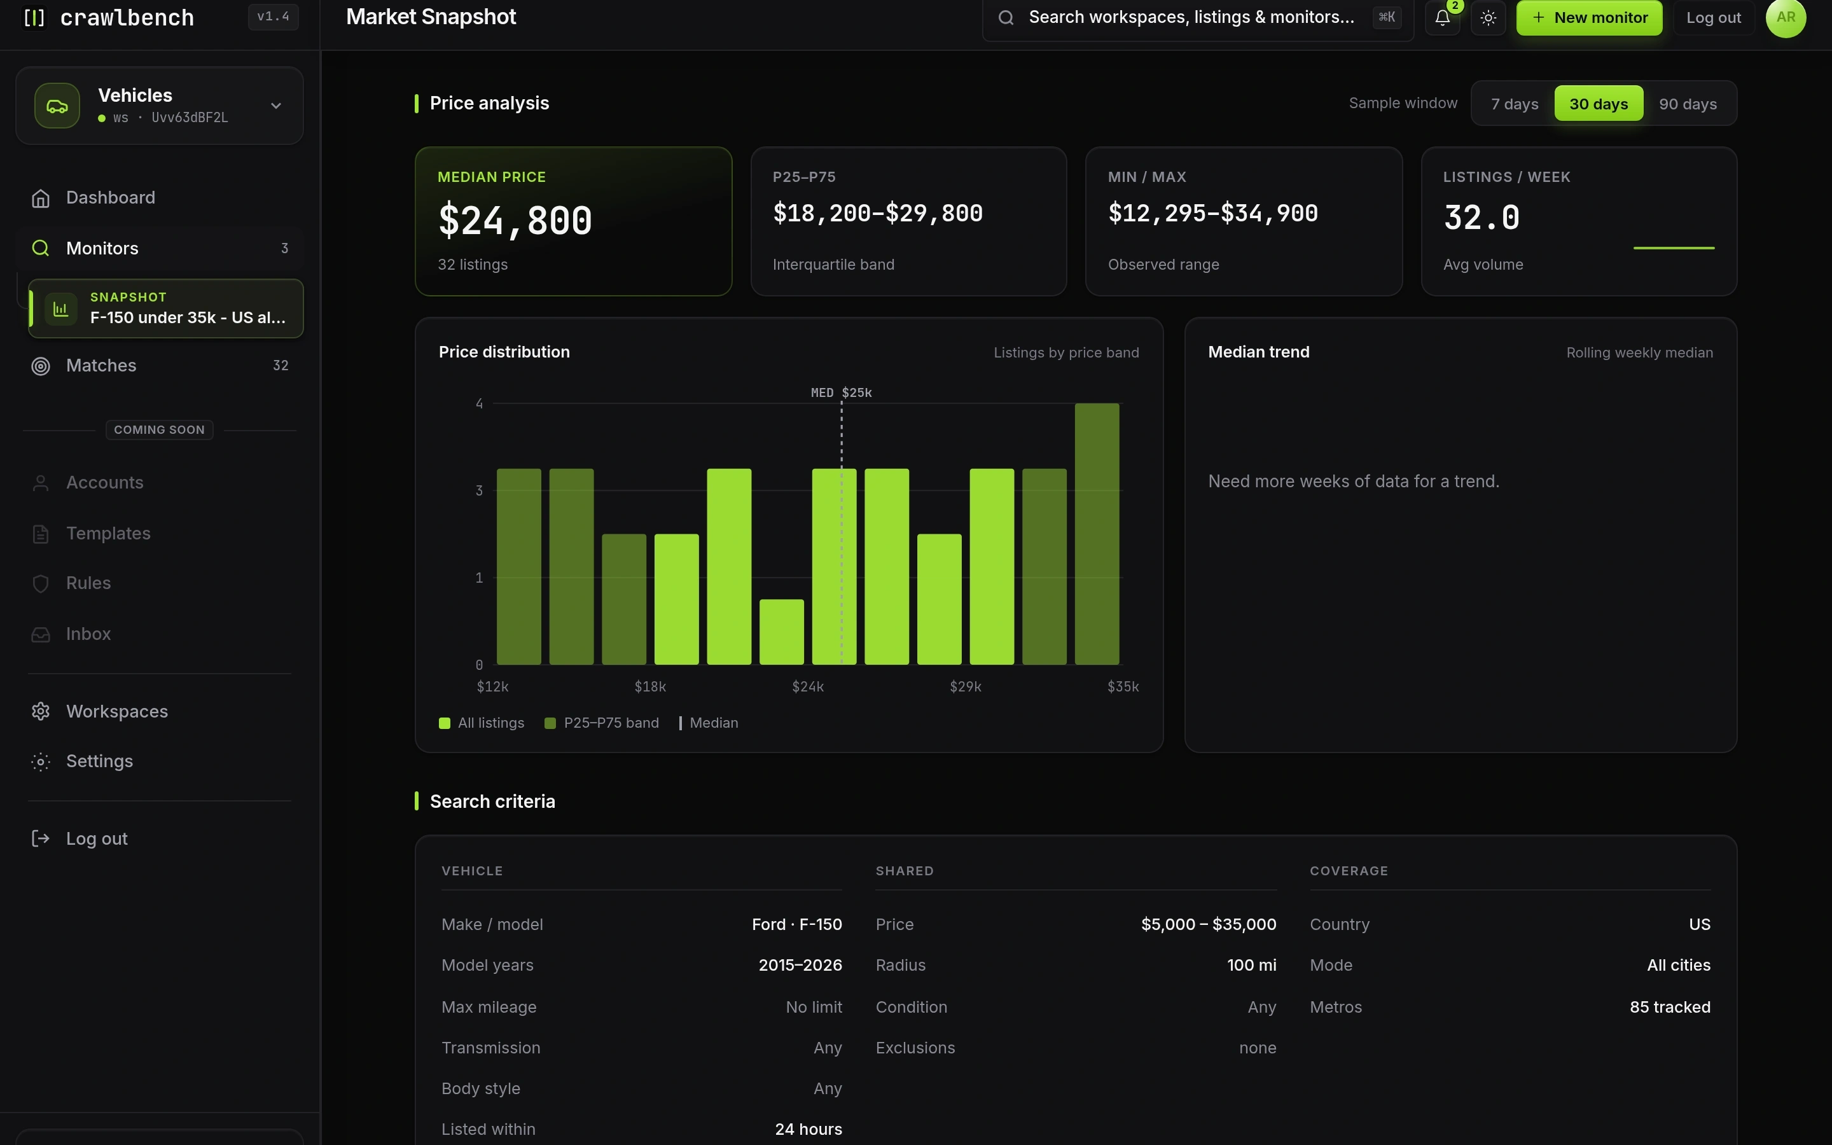Click the '85 tracked' metros value
The image size is (1832, 1145).
(1670, 1007)
